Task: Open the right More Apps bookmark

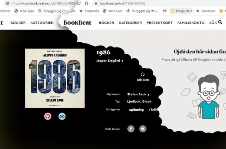Action: coord(113,11)
